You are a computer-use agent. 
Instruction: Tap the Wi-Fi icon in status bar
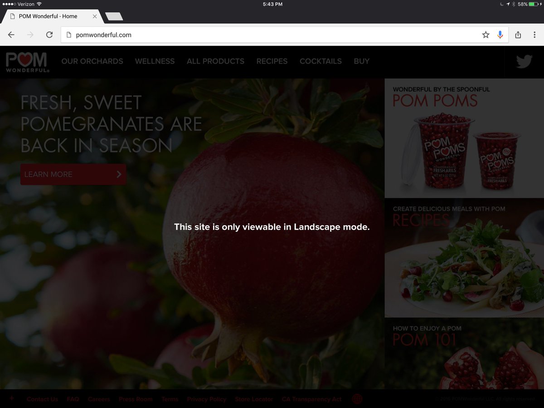tap(39, 4)
